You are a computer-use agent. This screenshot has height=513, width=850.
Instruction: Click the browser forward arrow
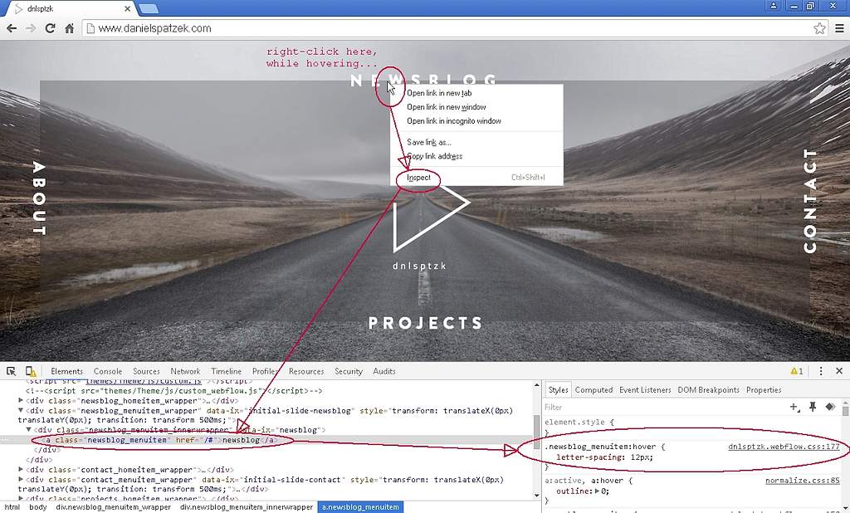tap(31, 28)
